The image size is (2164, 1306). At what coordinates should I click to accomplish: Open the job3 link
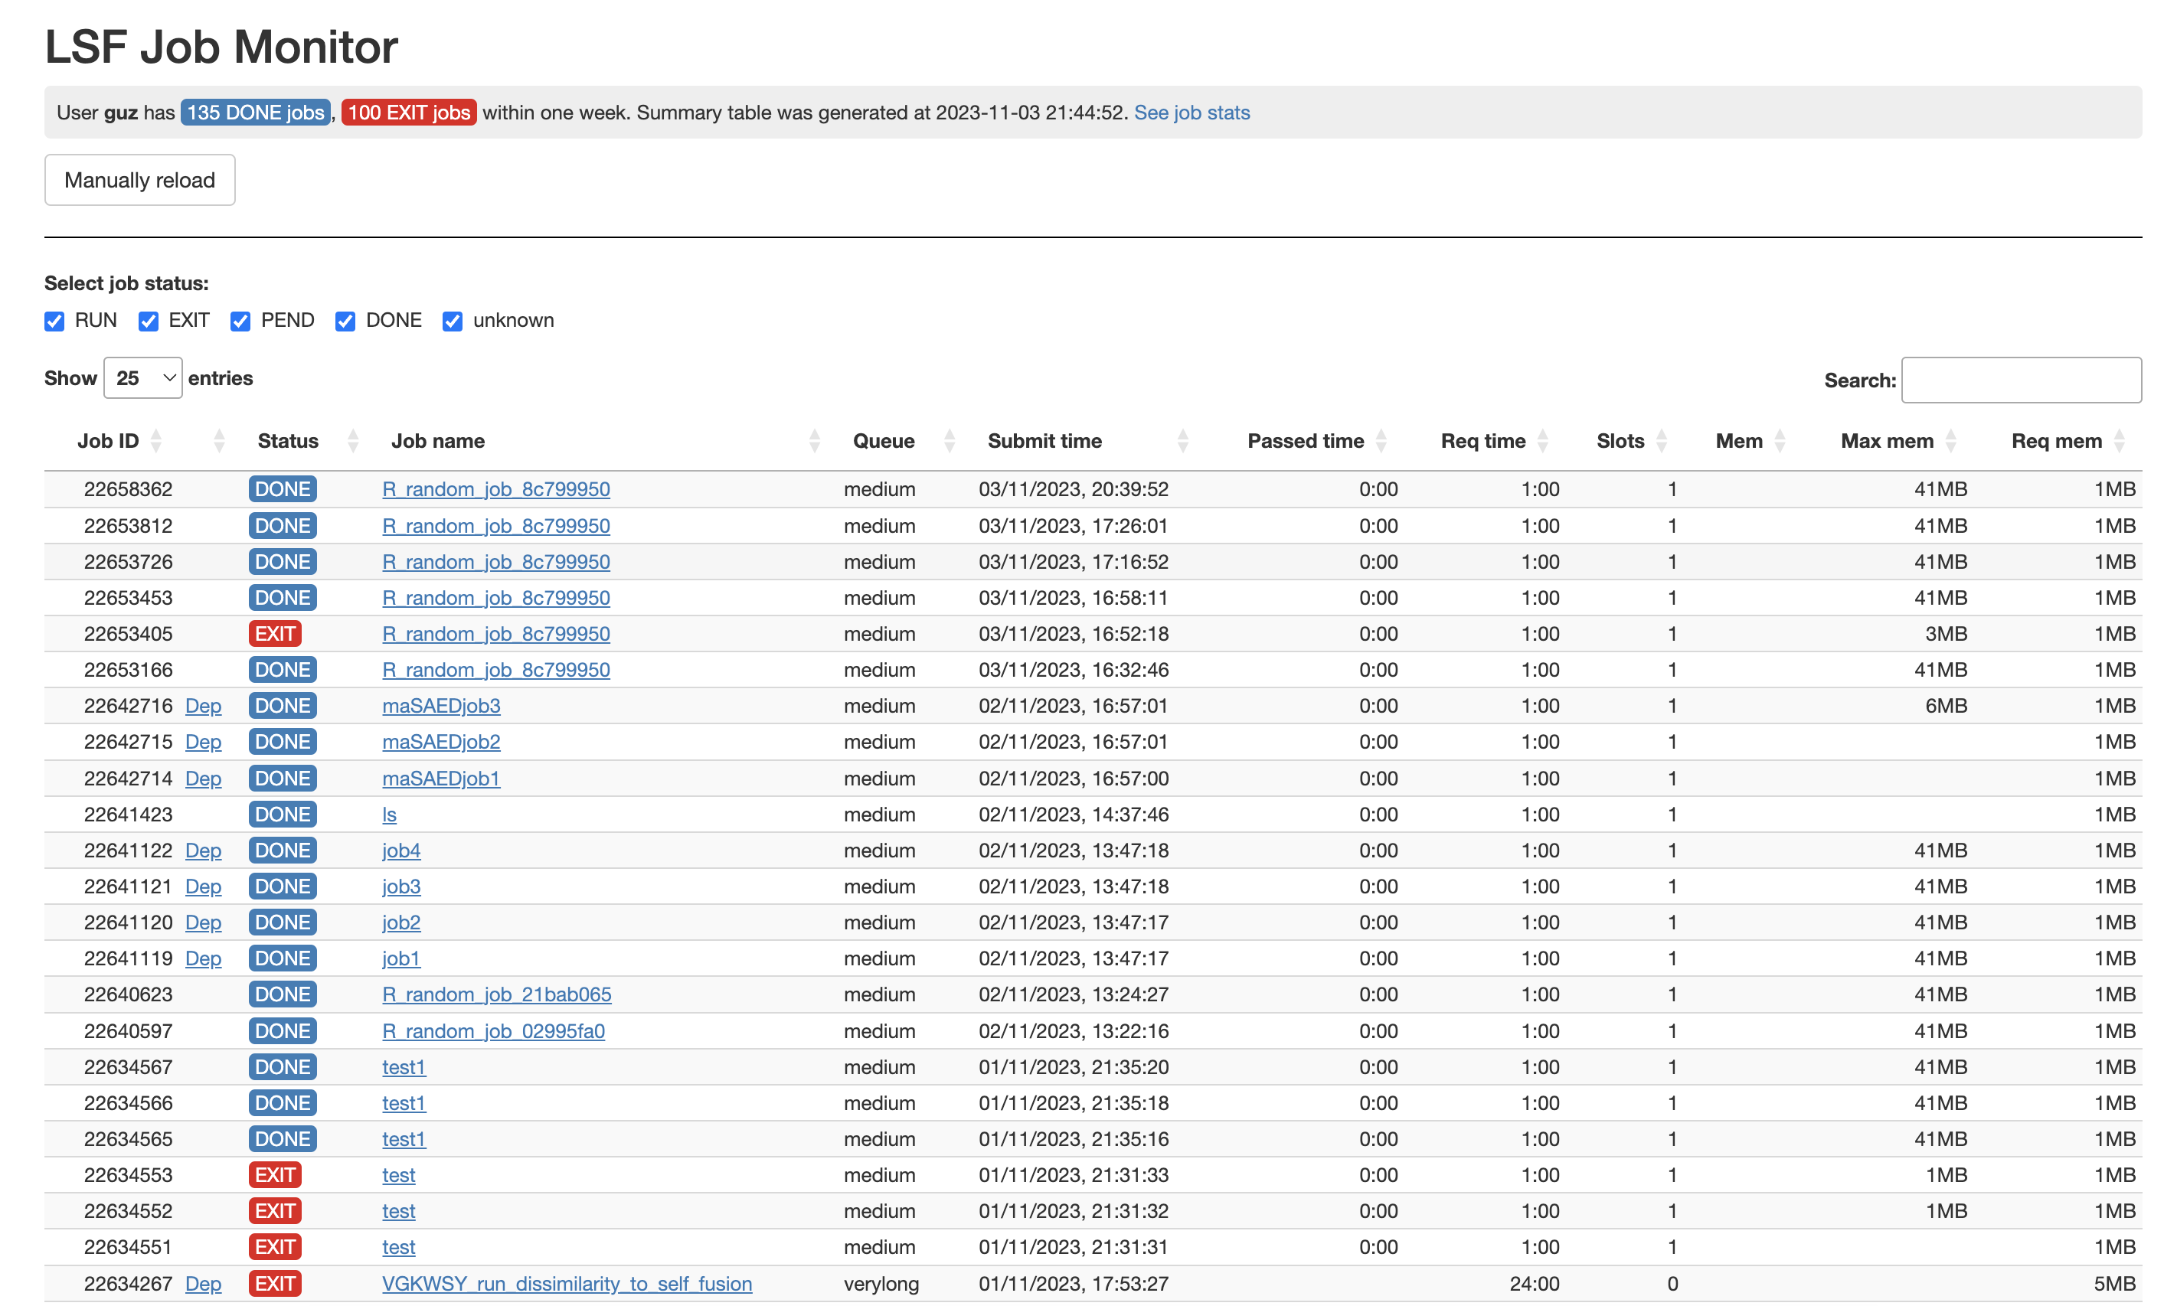click(x=401, y=887)
